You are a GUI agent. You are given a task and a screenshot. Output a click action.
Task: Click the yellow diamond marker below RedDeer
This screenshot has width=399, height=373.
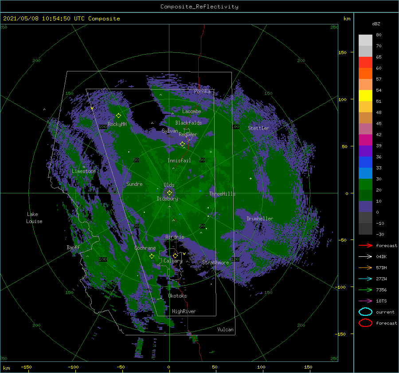pos(183,144)
